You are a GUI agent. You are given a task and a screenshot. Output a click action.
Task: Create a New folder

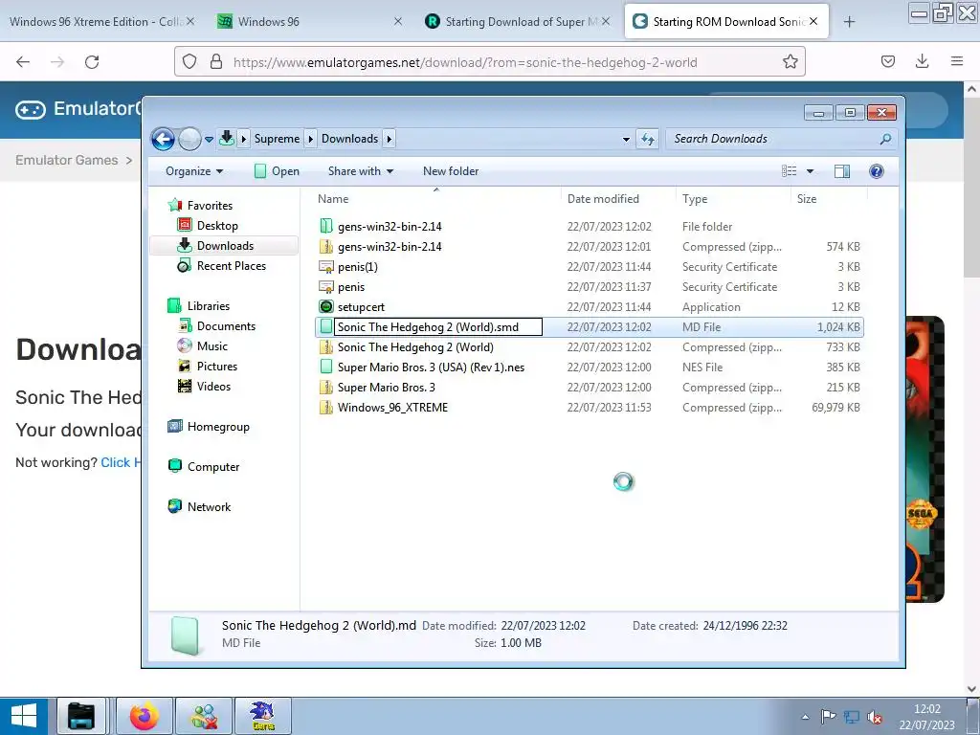[x=451, y=171]
